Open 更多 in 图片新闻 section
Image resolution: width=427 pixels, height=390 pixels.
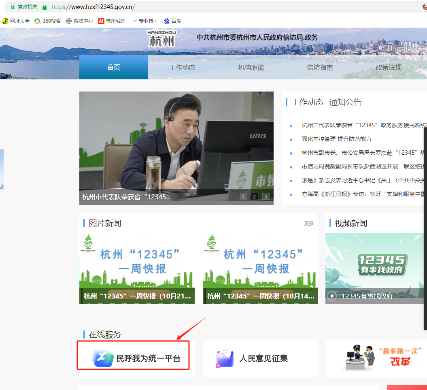click(x=309, y=224)
